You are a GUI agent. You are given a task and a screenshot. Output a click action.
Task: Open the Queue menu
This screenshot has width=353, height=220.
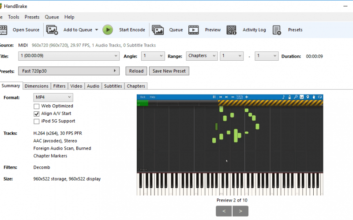[52, 17]
